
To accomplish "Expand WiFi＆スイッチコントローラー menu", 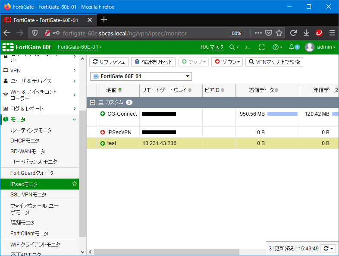I will pyautogui.click(x=40, y=95).
